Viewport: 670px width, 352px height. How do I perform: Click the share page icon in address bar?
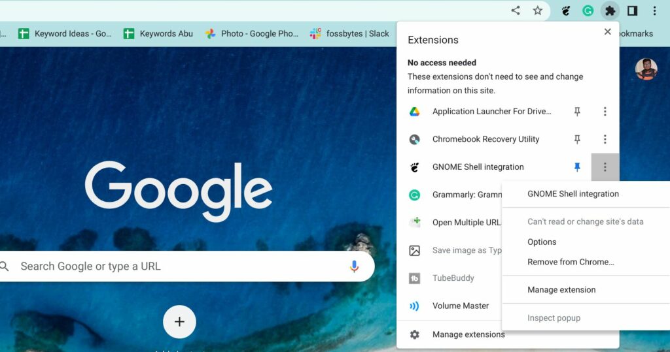click(516, 10)
